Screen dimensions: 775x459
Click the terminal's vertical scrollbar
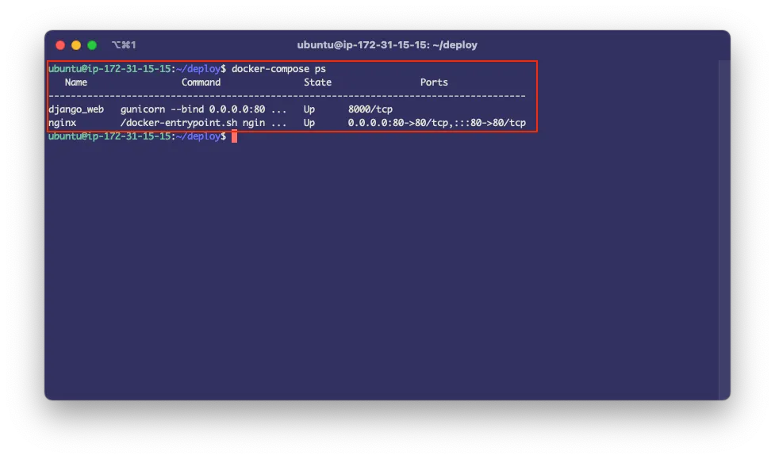(724, 230)
